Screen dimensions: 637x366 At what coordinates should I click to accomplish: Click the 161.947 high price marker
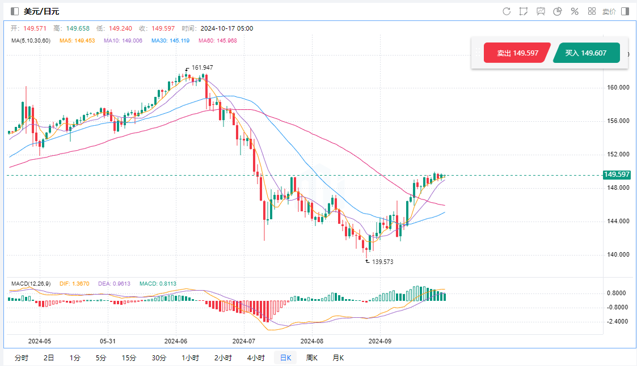coord(202,67)
